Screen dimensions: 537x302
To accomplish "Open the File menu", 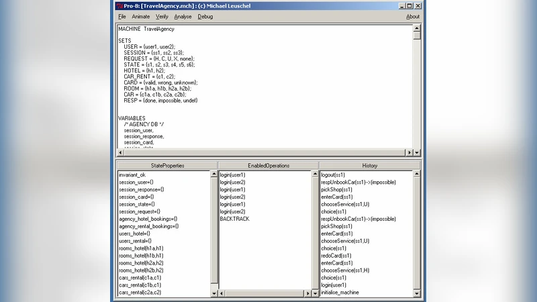I will [x=122, y=16].
